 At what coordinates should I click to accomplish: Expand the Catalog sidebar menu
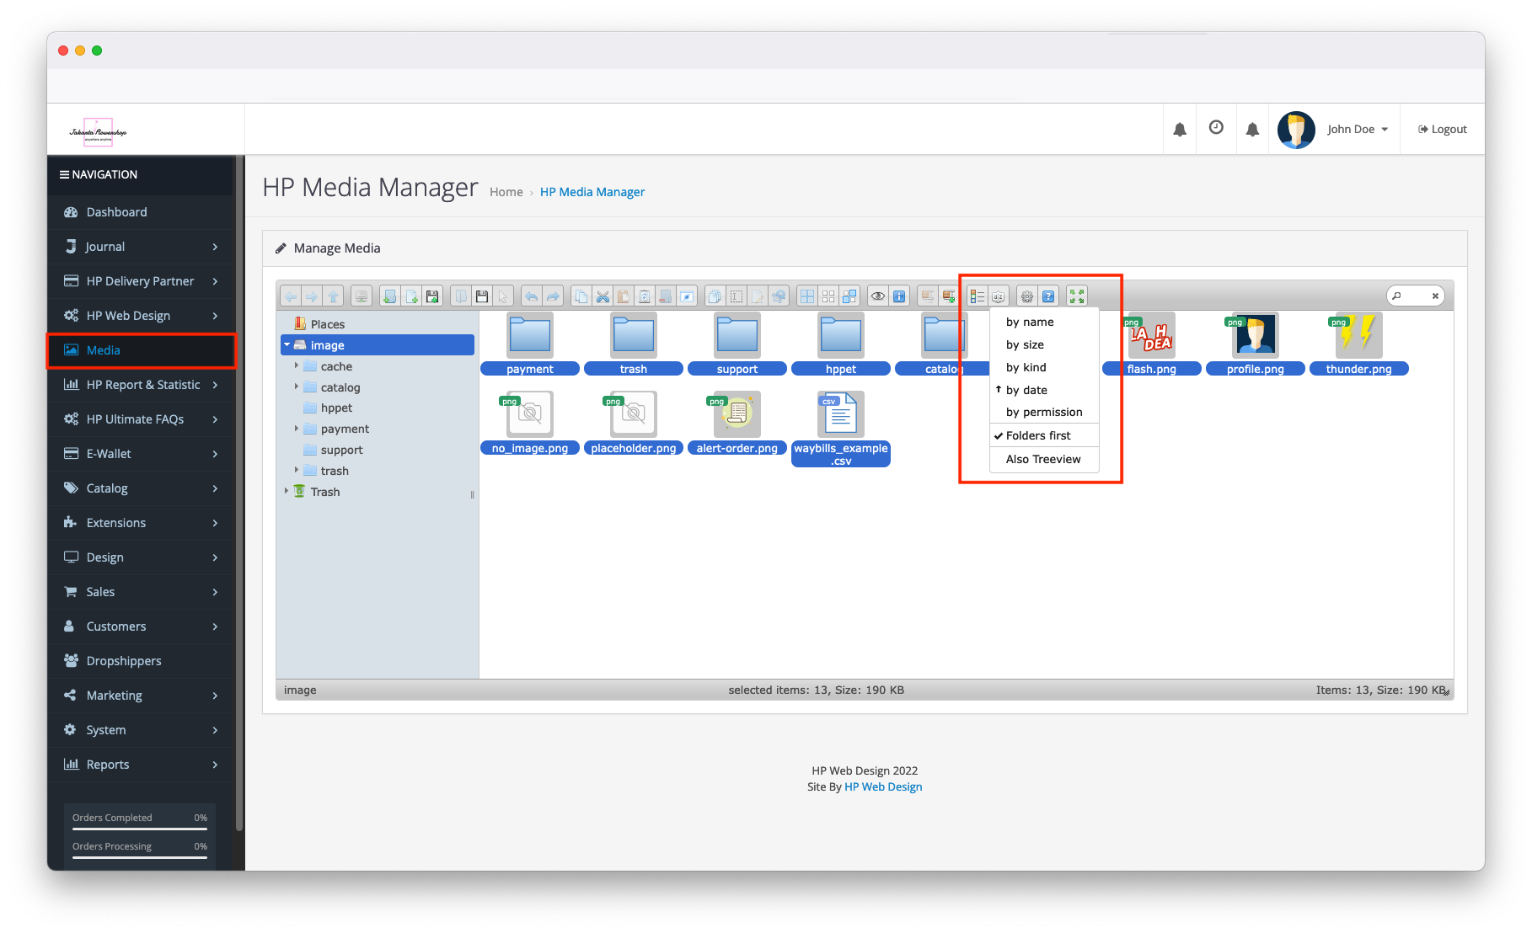point(140,488)
